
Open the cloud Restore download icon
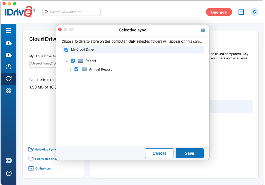coord(9,55)
